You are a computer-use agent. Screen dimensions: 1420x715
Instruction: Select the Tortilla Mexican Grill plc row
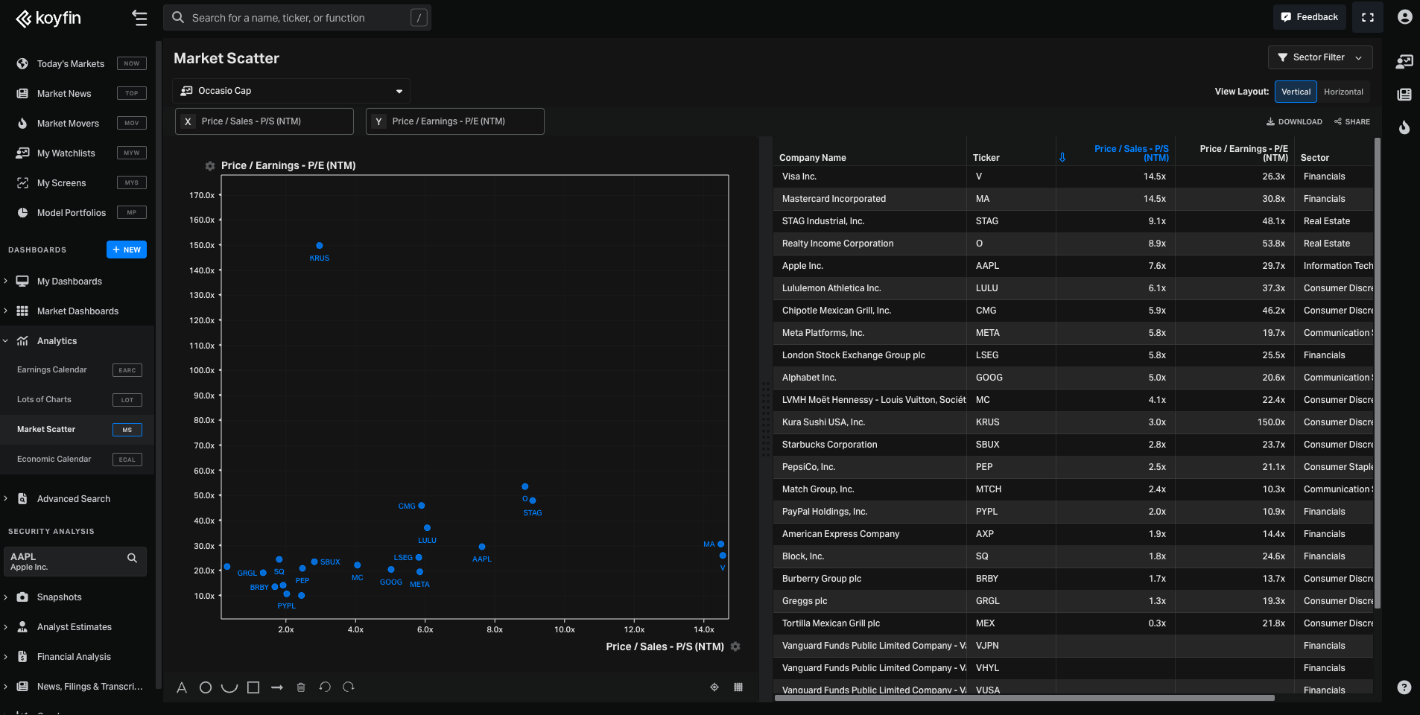click(1073, 623)
